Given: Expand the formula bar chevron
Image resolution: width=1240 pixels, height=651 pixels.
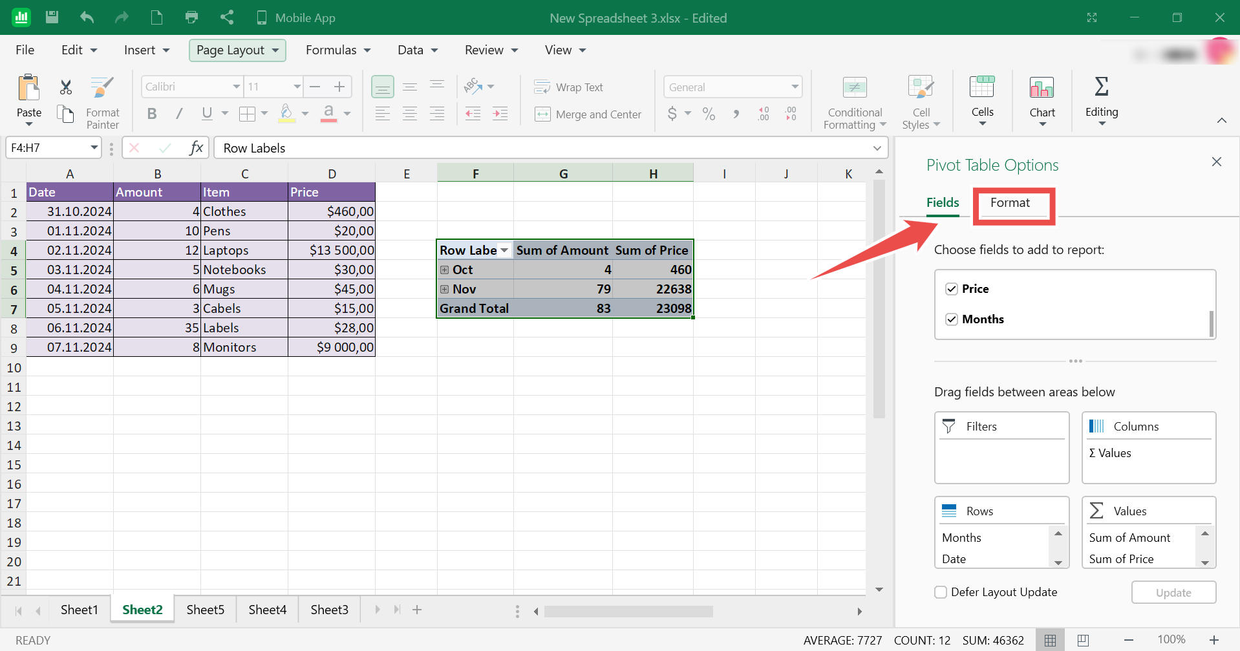Looking at the screenshot, I should coord(877,148).
